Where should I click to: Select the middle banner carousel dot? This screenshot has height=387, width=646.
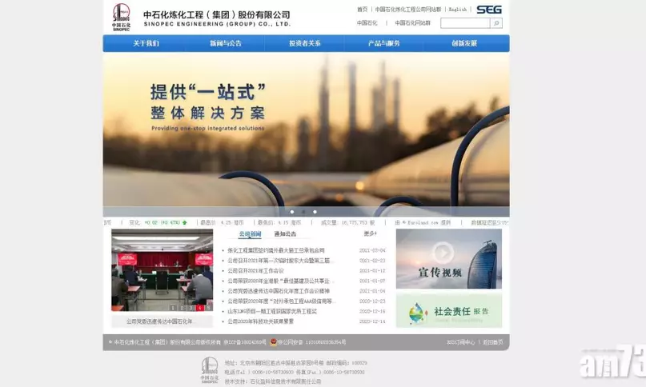click(303, 212)
